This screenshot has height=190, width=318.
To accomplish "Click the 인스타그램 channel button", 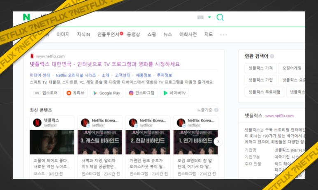I will tap(142, 93).
